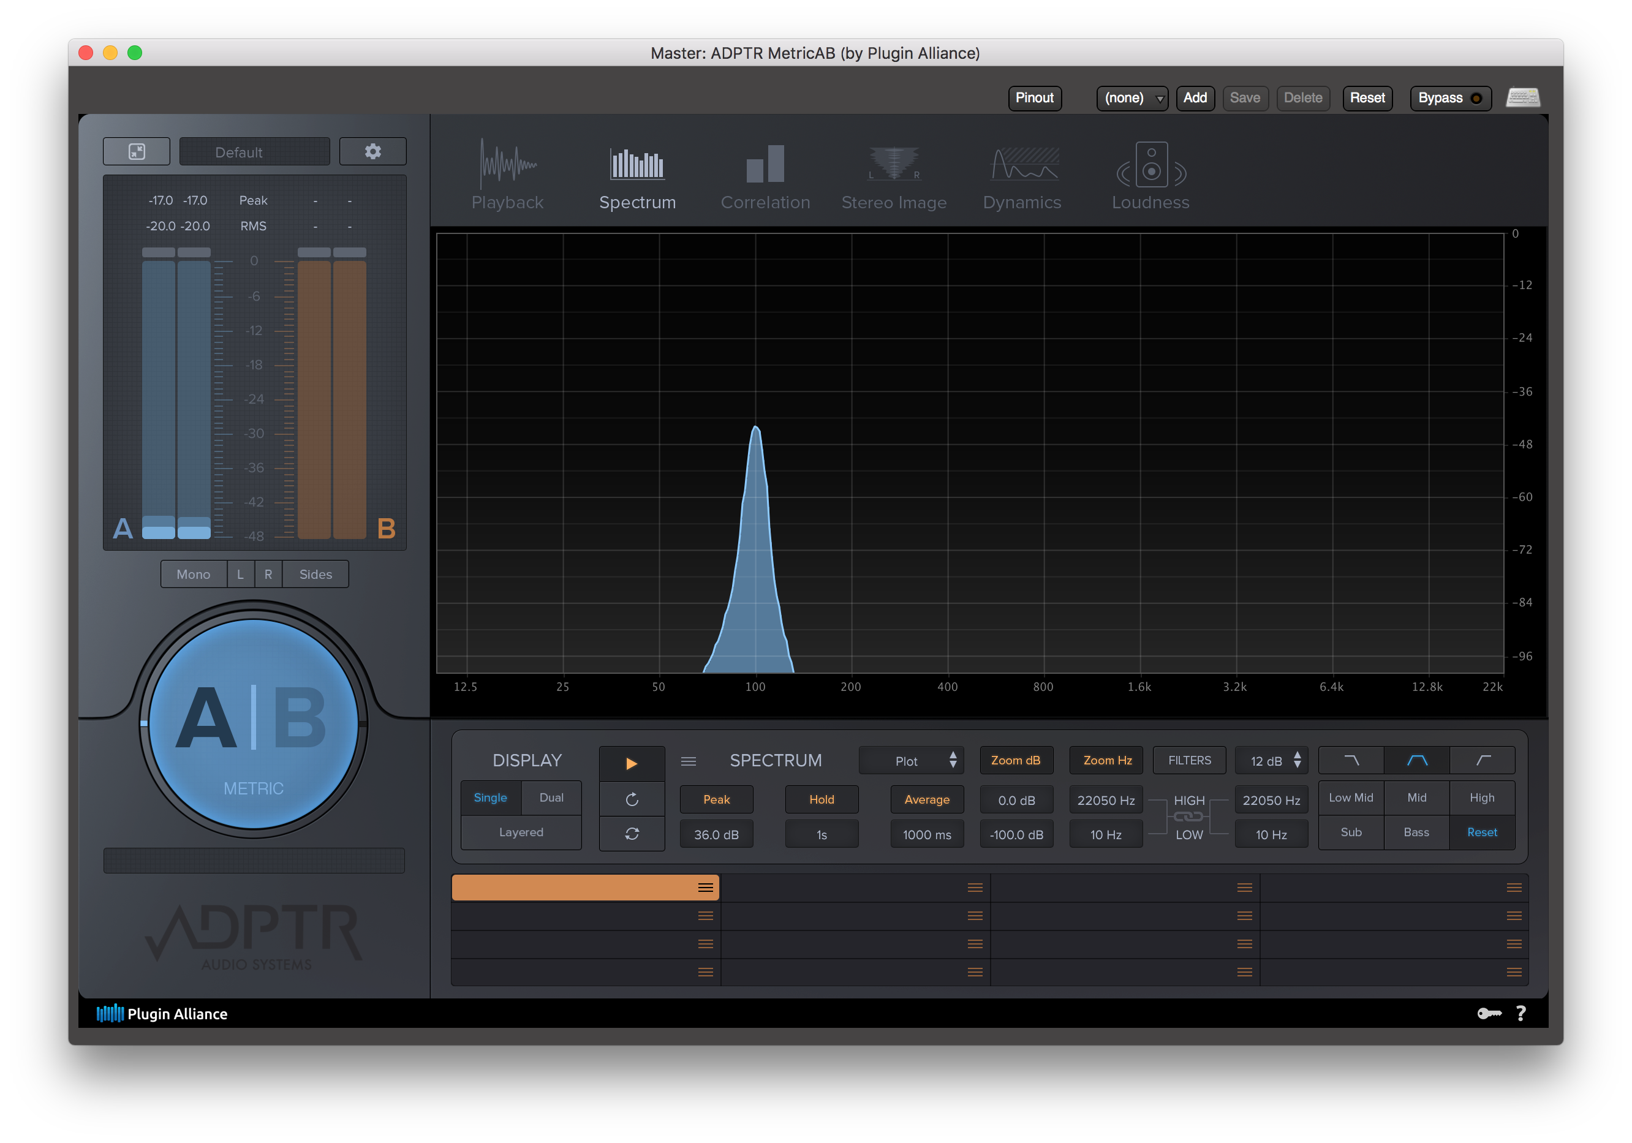This screenshot has height=1143, width=1632.
Task: Click the Pinout button
Action: pos(1034,98)
